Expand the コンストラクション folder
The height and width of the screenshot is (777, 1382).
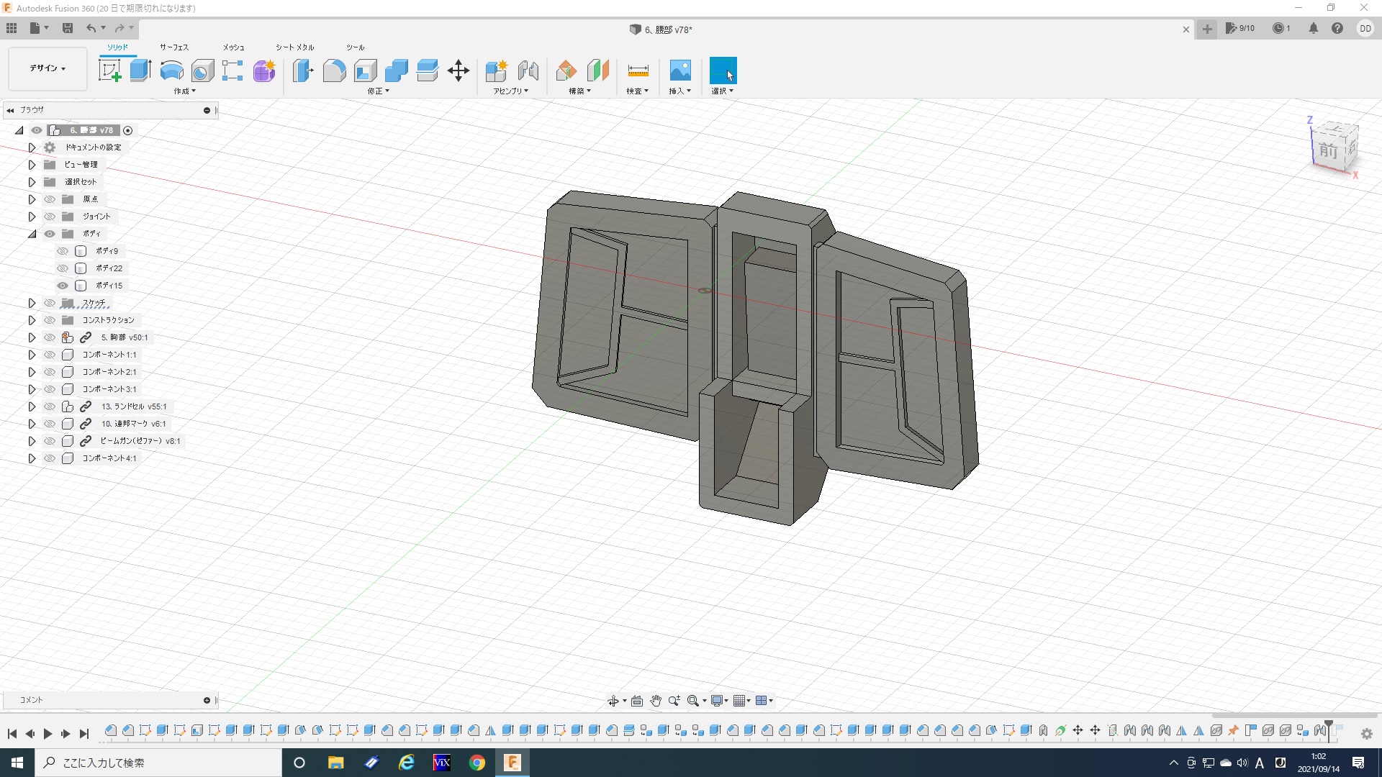[32, 320]
